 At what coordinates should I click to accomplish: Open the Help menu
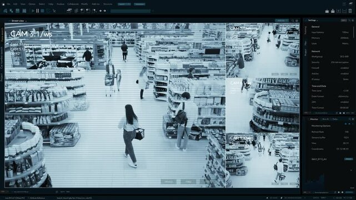[51, 4]
